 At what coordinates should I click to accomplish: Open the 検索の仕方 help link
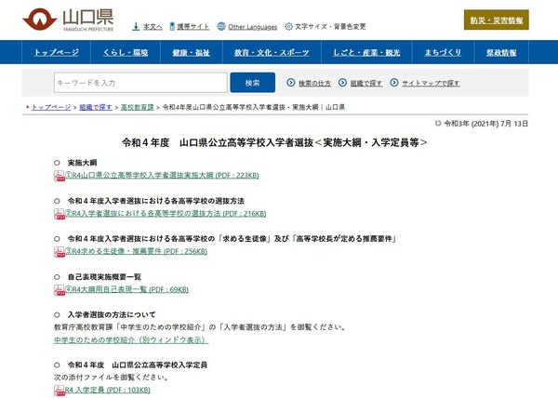click(314, 83)
